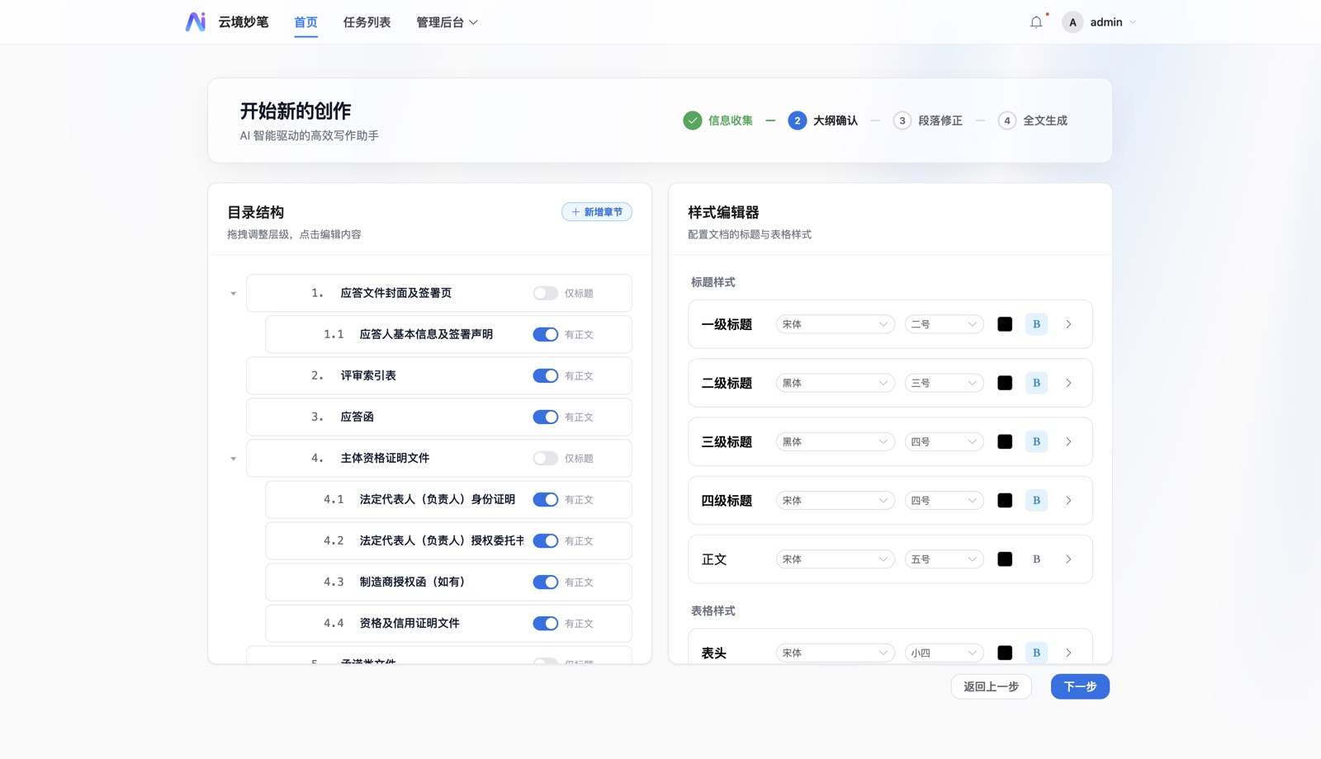
Task: Click 下一步 button
Action: tap(1080, 686)
